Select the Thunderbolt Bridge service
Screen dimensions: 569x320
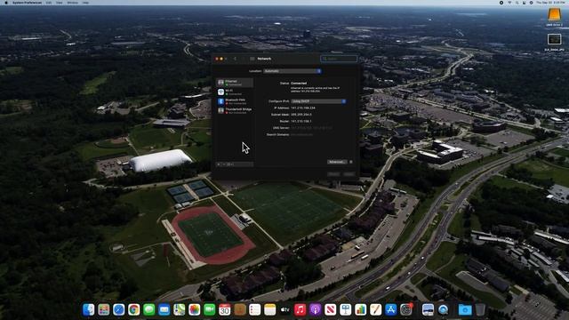click(x=235, y=110)
